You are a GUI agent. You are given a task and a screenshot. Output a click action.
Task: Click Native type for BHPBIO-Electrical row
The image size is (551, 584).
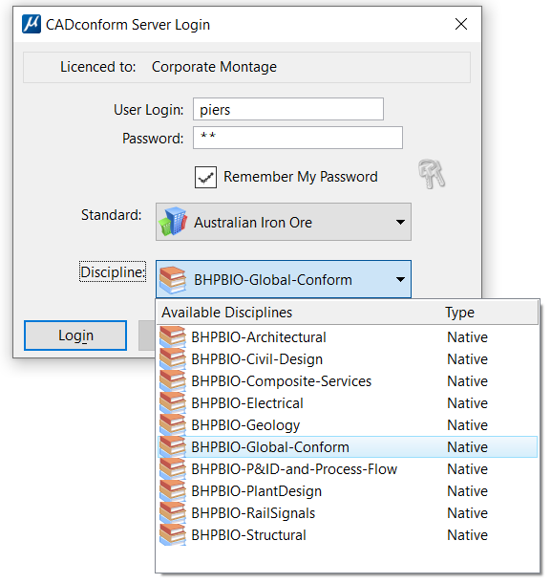(x=467, y=403)
